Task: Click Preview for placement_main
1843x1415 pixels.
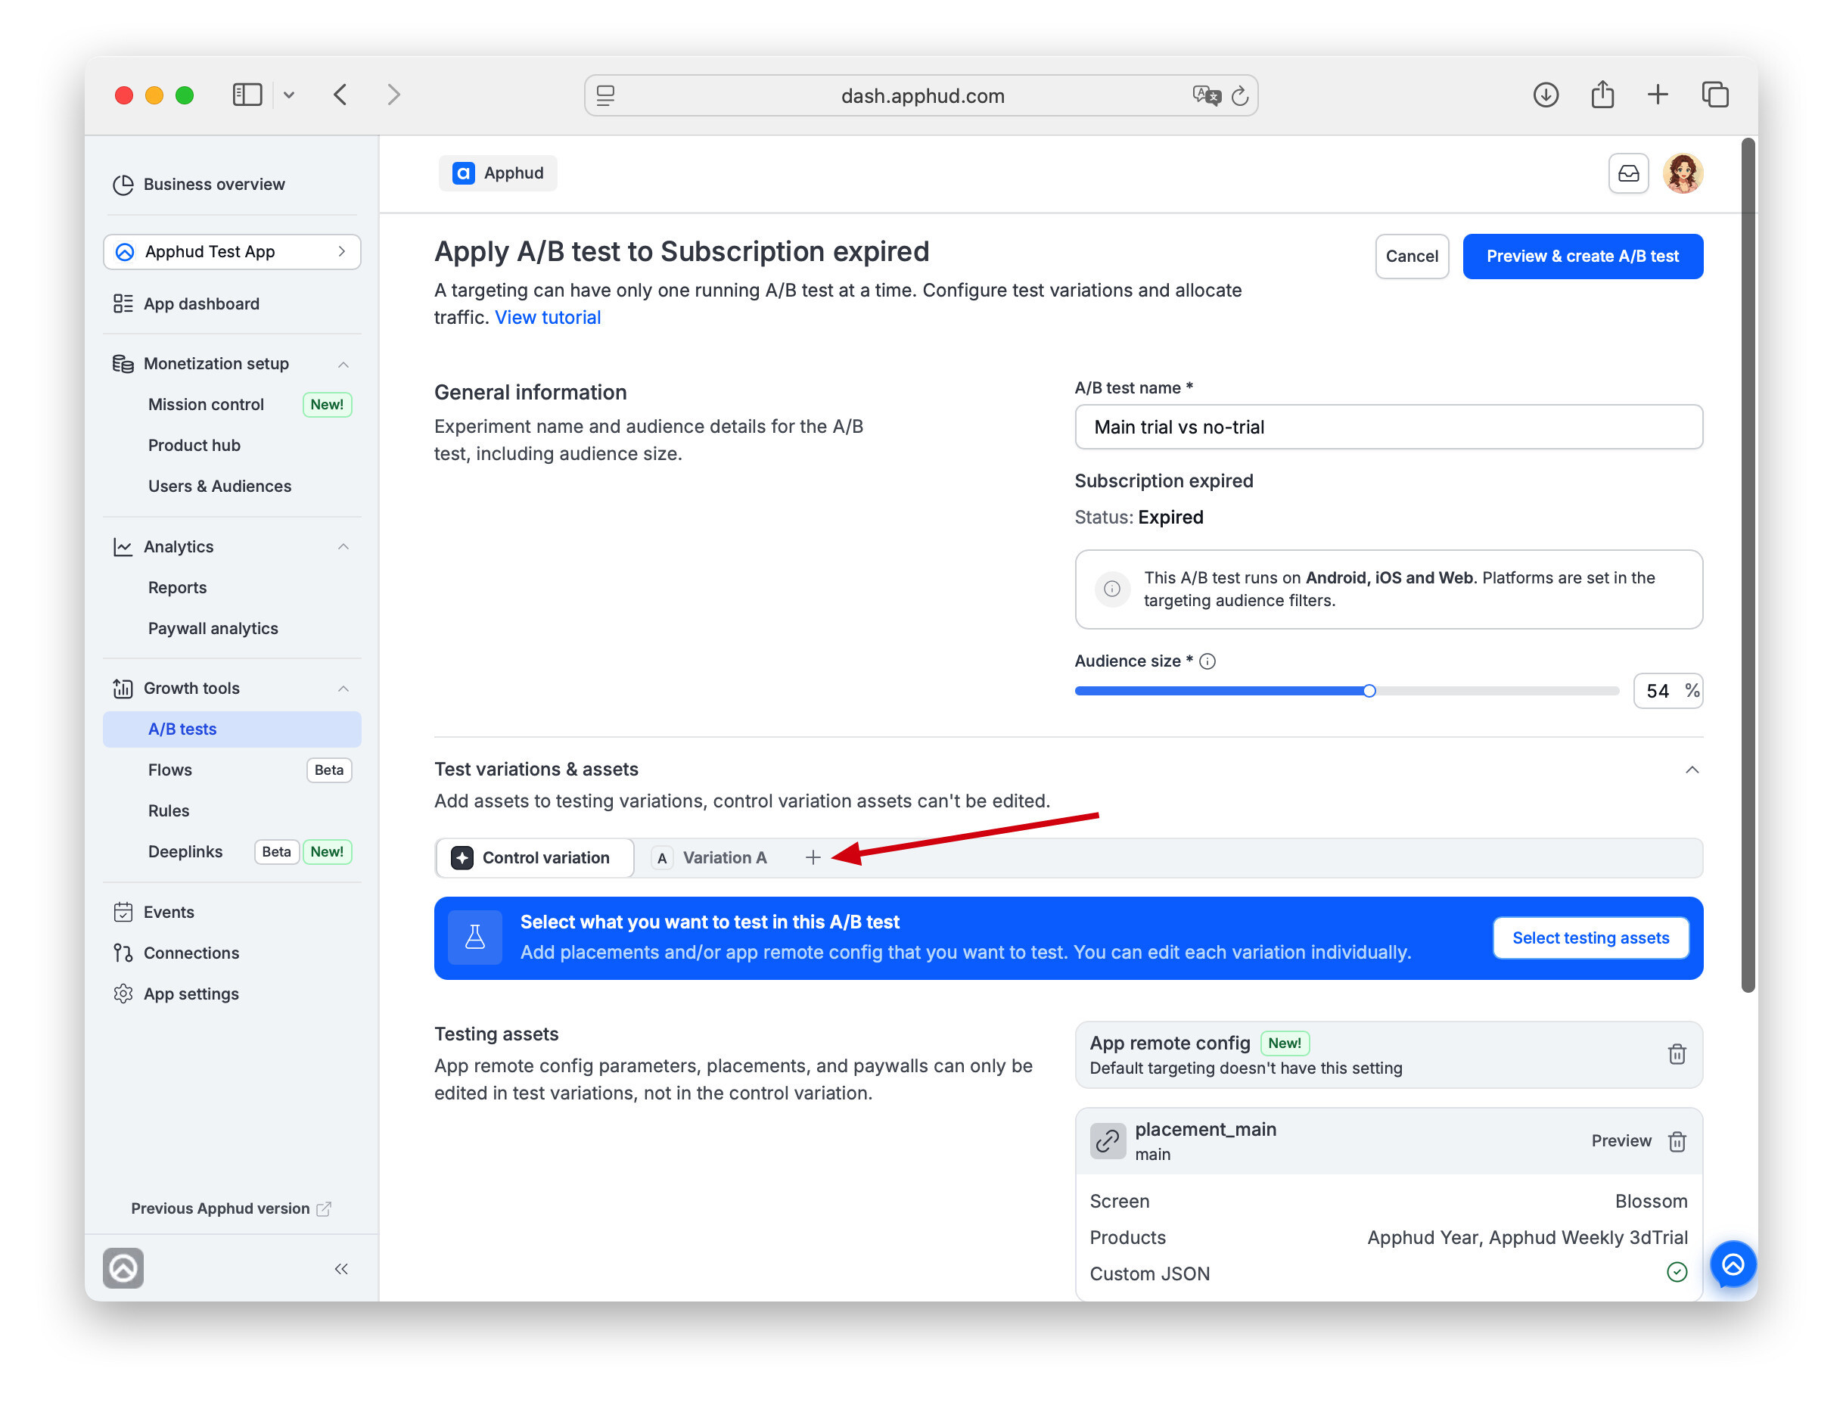Action: [x=1620, y=1140]
